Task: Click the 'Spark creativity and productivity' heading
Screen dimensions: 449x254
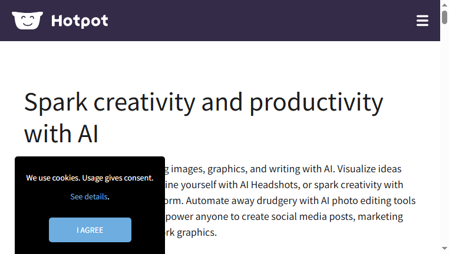Action: pos(204,102)
